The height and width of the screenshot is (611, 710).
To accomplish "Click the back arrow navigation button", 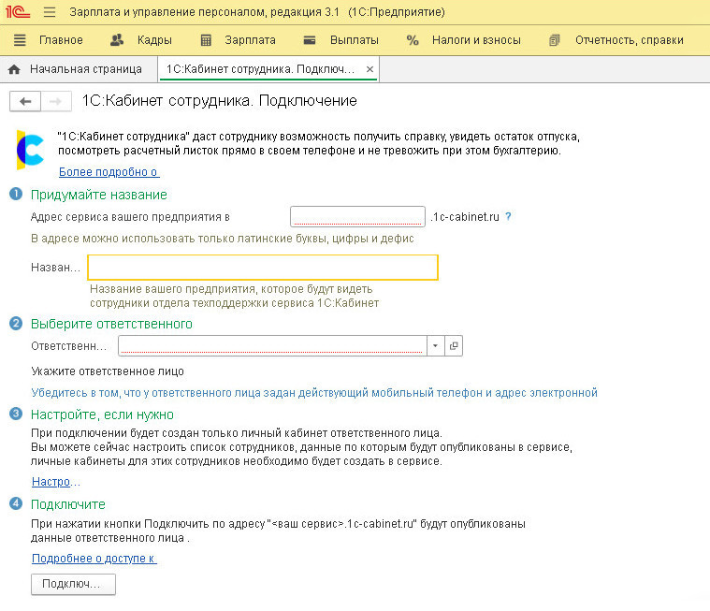I will click(24, 101).
